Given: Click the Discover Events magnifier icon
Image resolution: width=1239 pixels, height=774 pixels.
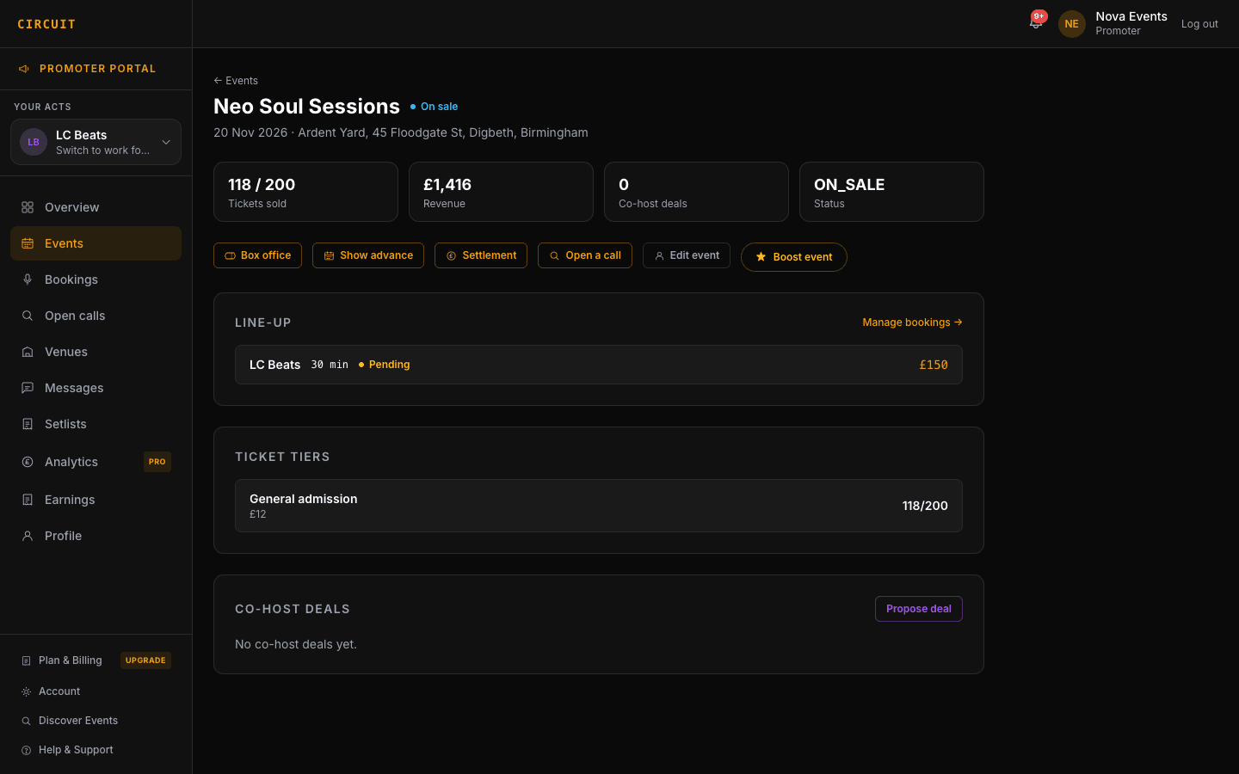Looking at the screenshot, I should (x=26, y=721).
